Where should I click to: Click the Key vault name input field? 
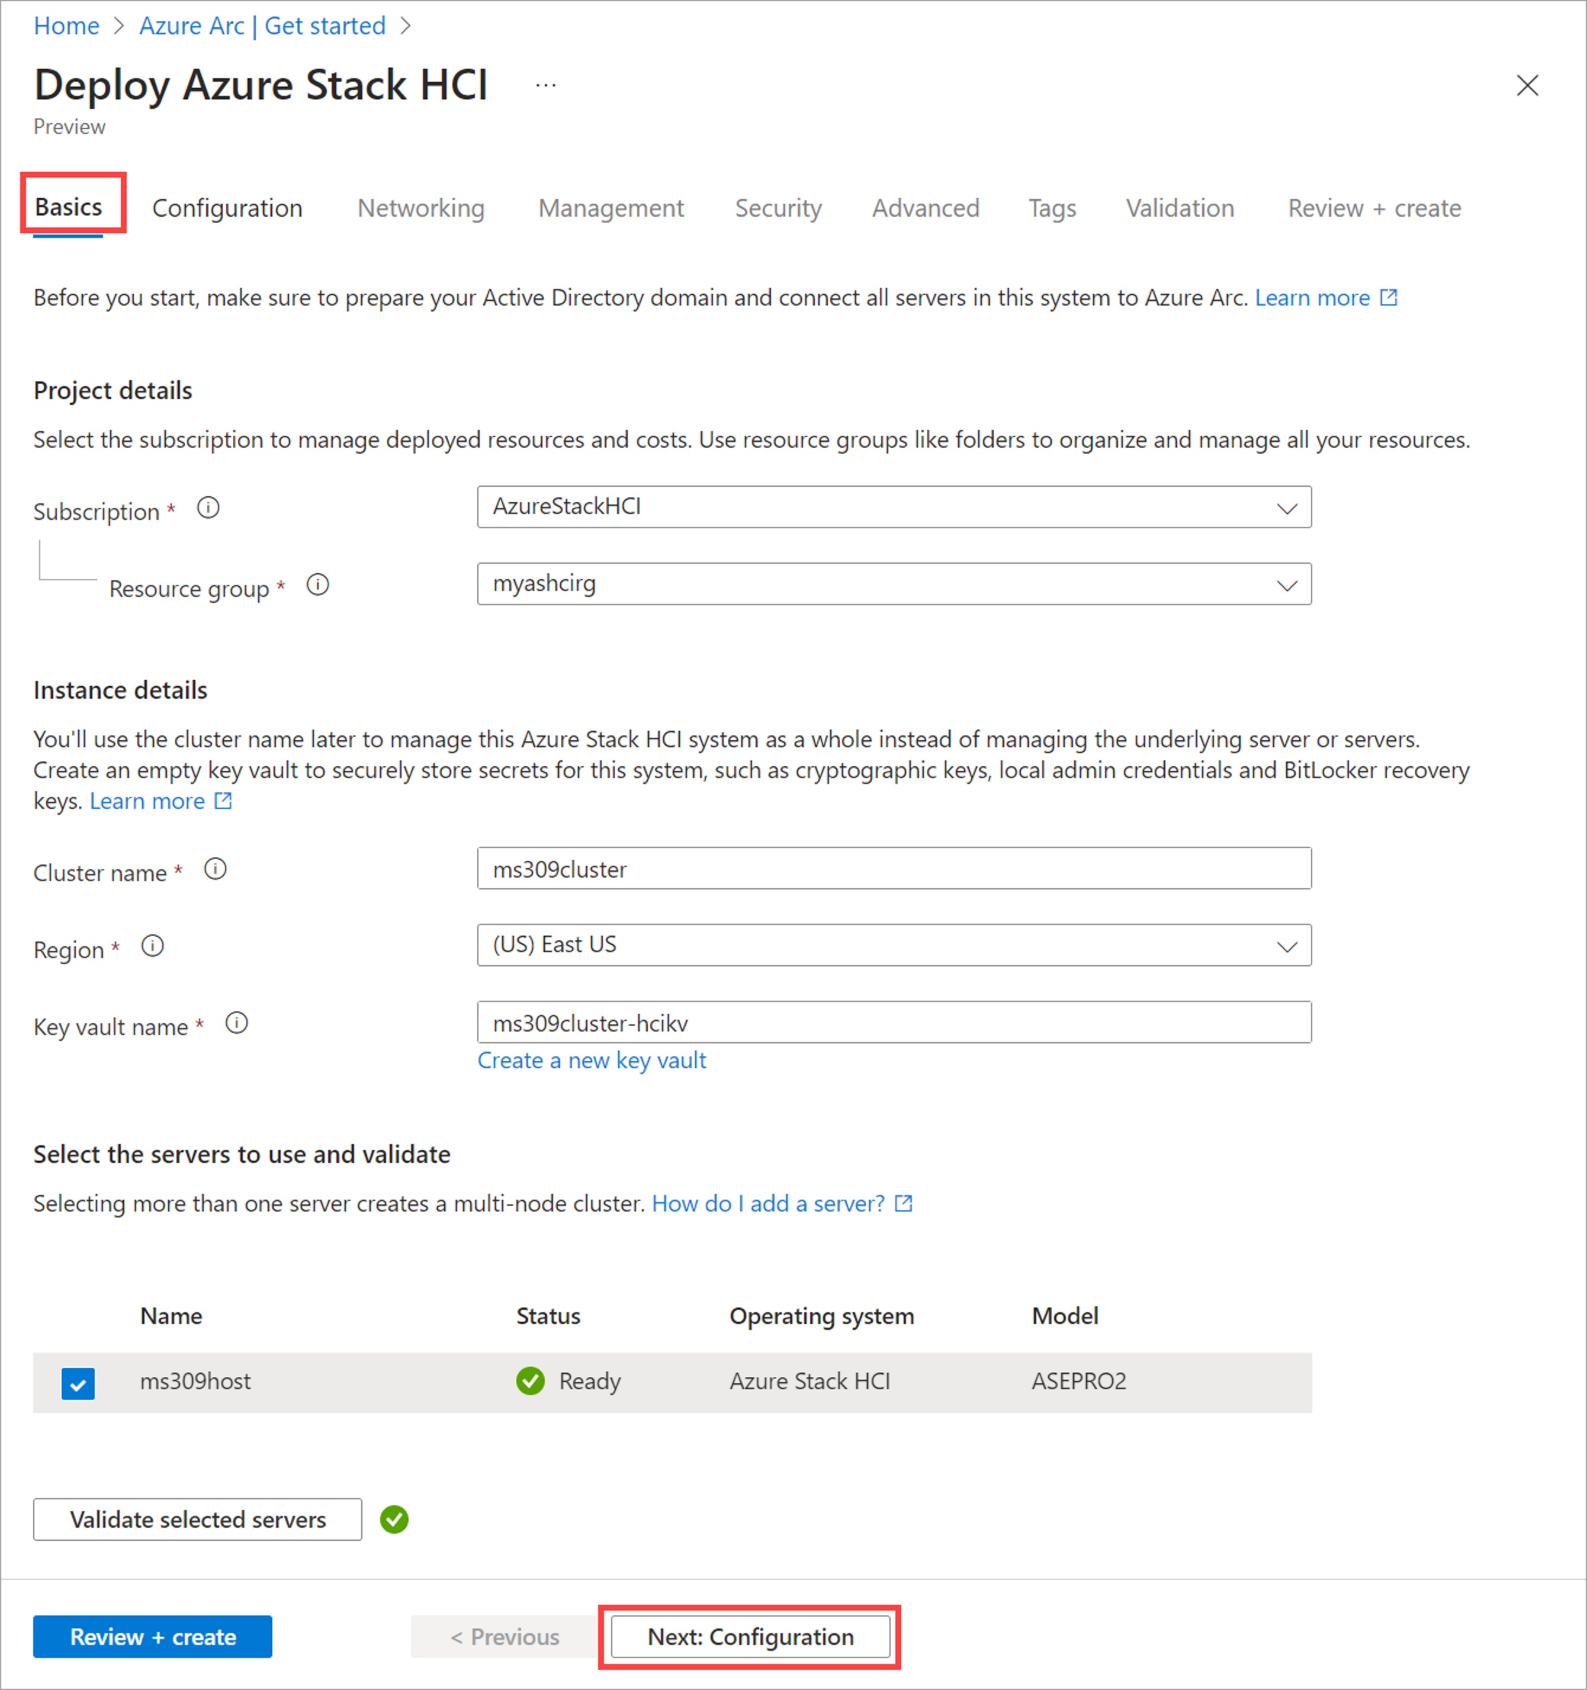point(894,1022)
